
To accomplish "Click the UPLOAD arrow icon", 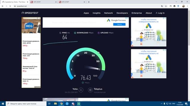I will click(x=99, y=33).
